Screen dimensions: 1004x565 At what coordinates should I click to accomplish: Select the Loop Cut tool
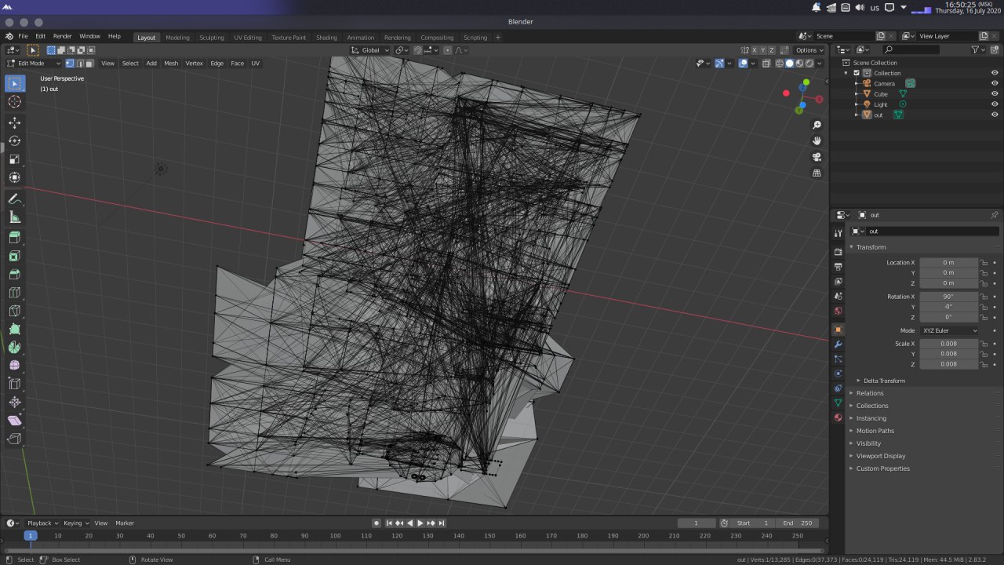pos(15,293)
